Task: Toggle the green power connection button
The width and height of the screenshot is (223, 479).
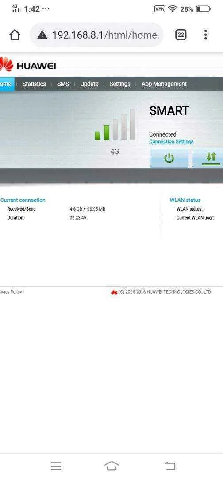Action: (169, 158)
